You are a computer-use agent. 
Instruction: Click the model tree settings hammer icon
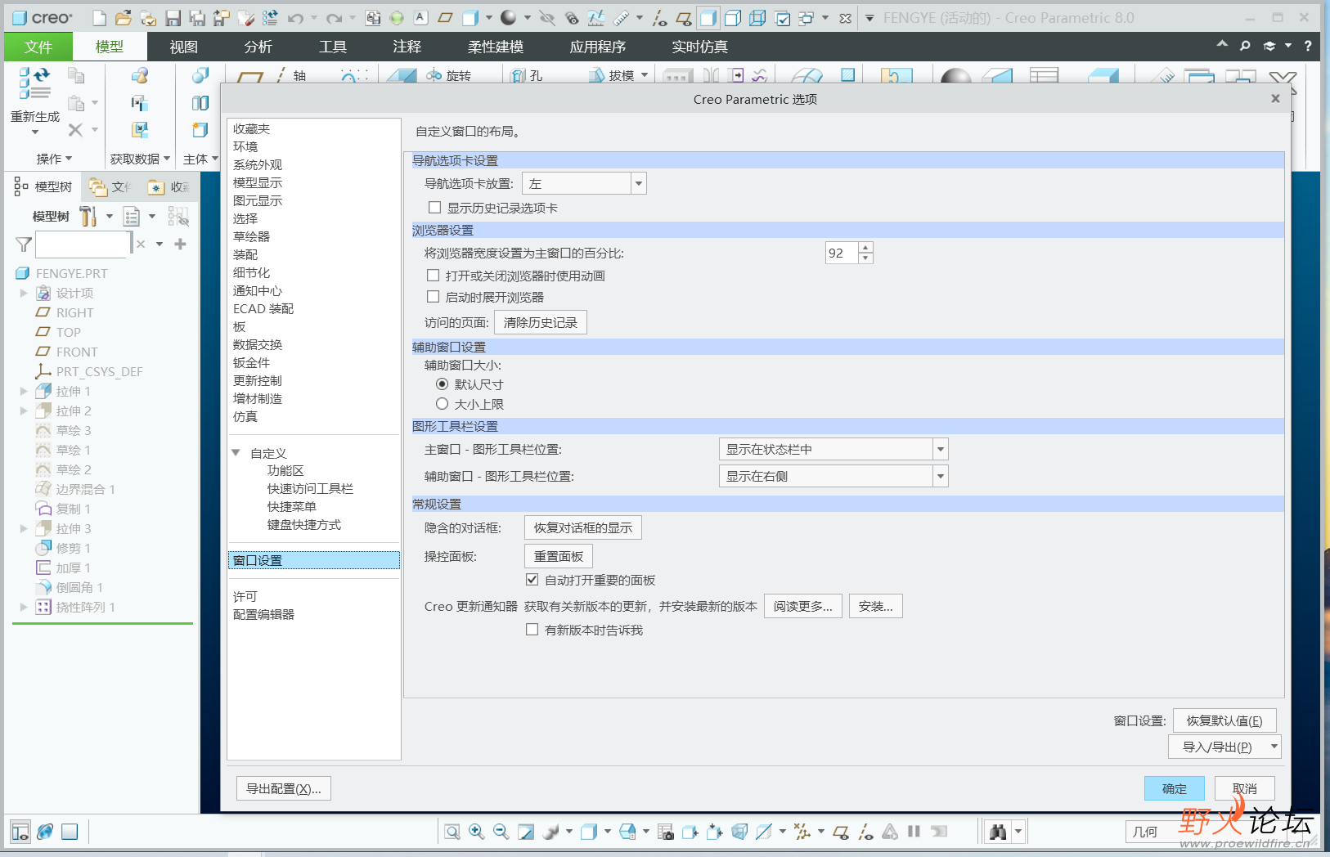(88, 217)
